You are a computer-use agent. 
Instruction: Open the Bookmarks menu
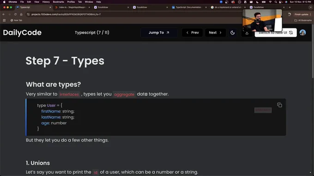[x=58, y=2]
